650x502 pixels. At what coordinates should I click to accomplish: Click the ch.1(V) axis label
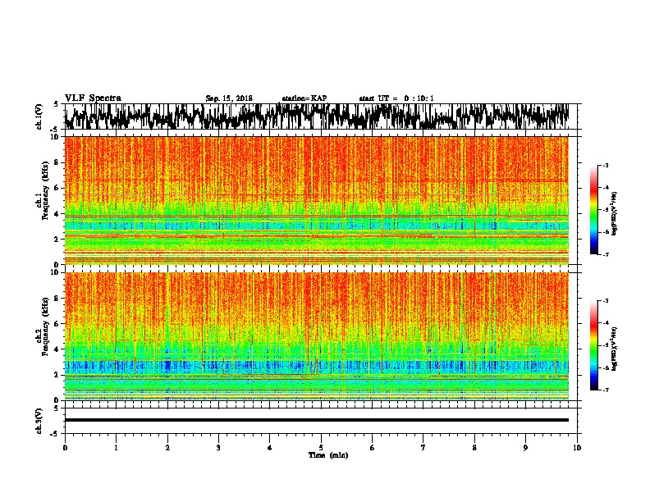[x=39, y=116]
